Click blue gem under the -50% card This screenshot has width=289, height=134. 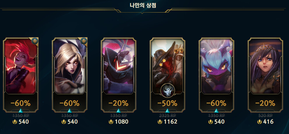167,111
